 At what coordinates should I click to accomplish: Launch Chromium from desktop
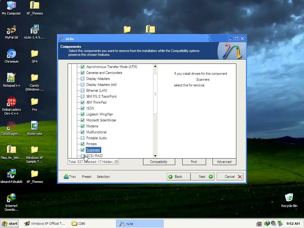tap(12, 56)
